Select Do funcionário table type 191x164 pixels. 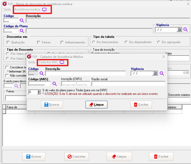pos(94,42)
